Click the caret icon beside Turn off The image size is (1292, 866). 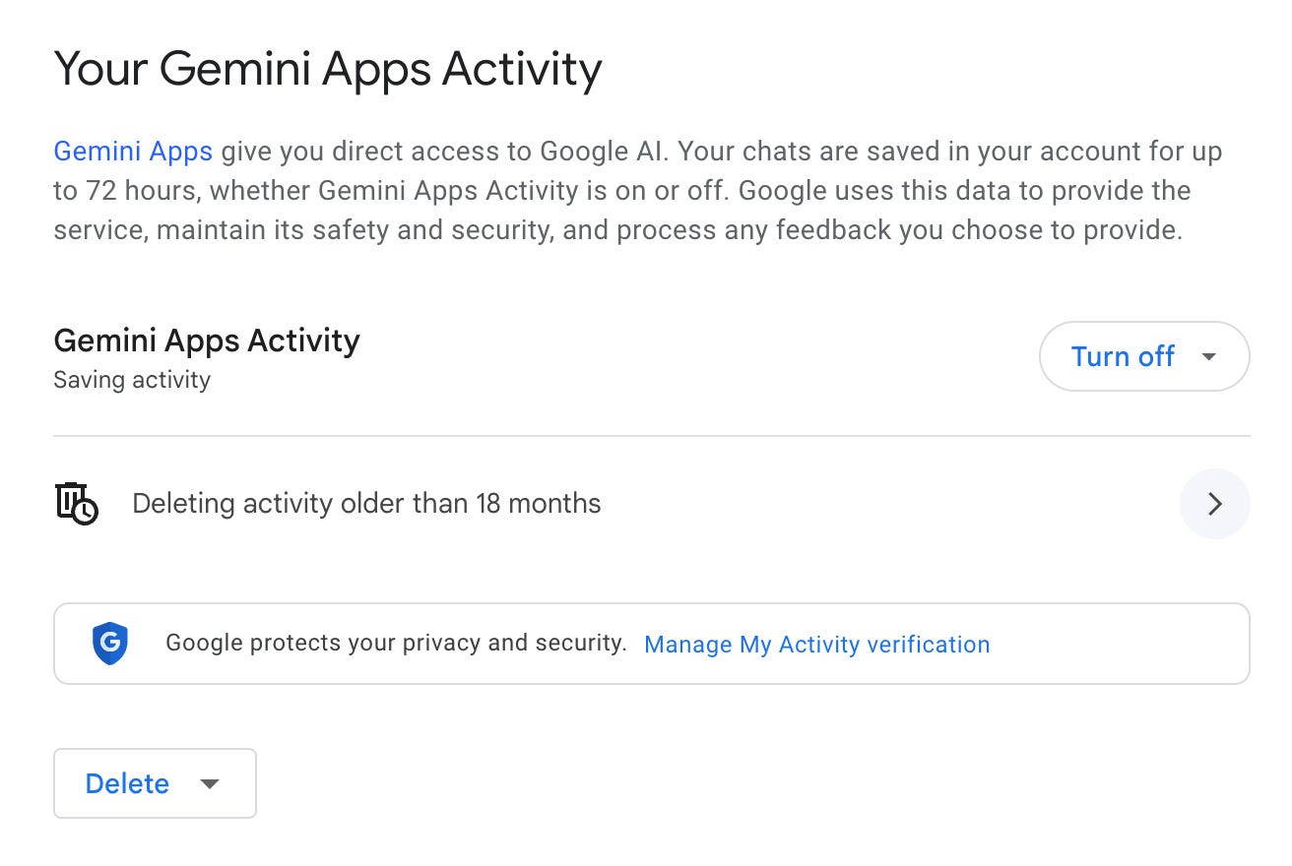[x=1209, y=356]
